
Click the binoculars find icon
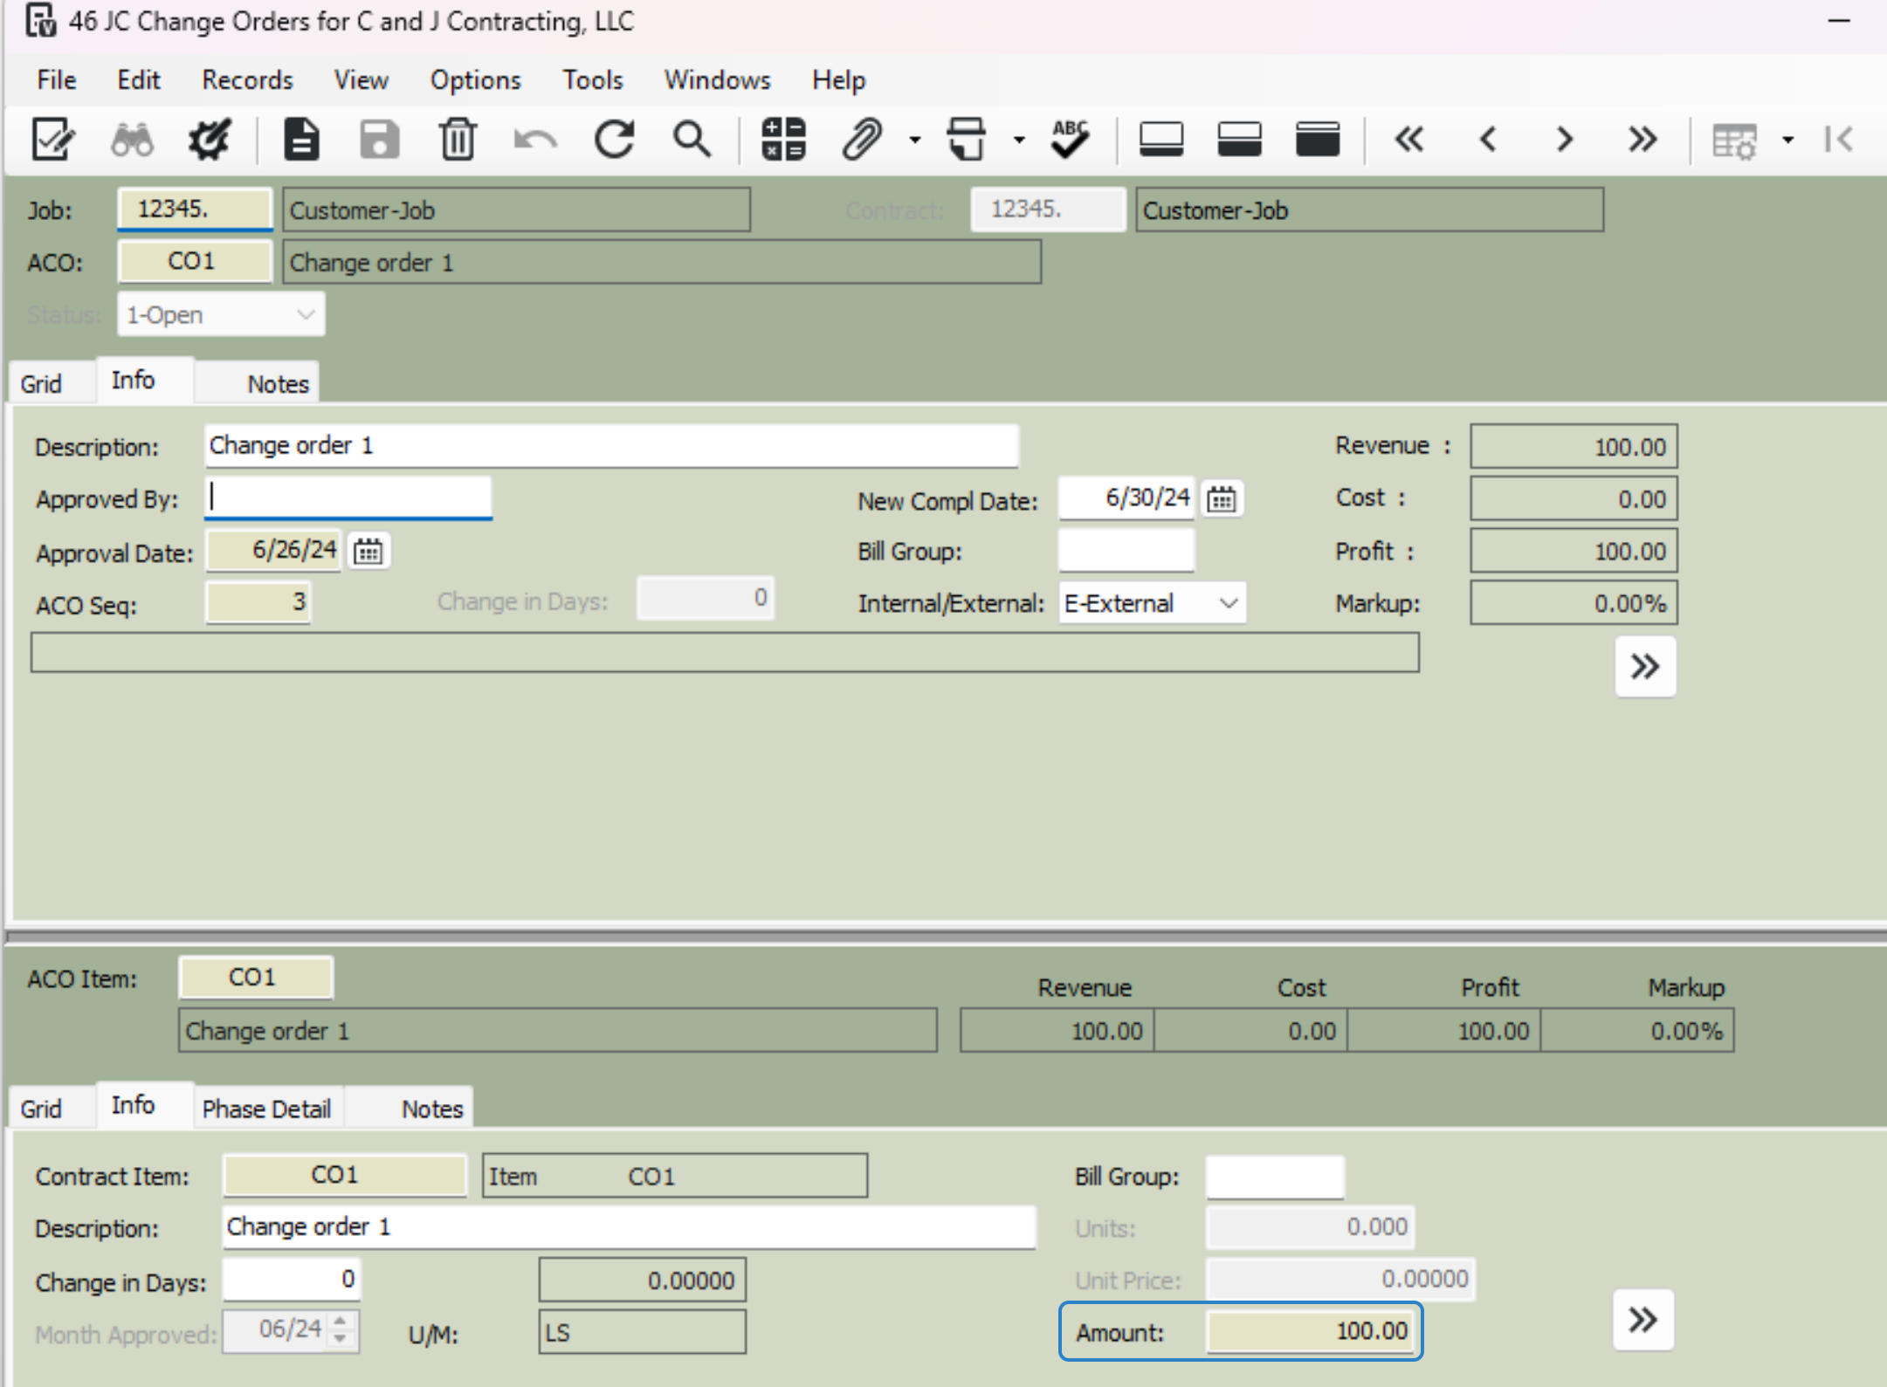point(132,140)
